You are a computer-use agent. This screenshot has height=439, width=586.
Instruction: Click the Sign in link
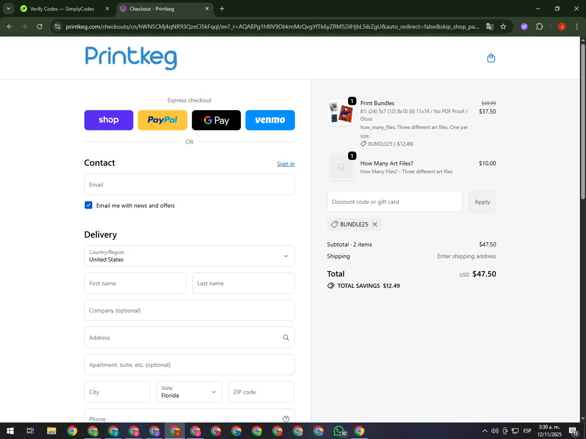pos(286,164)
